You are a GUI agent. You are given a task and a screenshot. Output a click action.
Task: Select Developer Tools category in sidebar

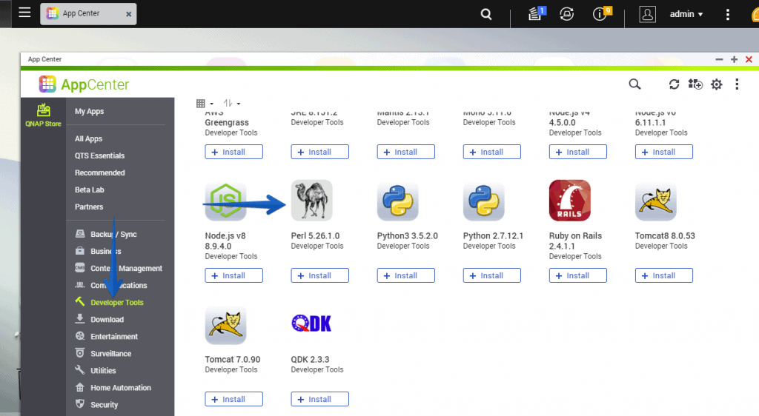(116, 303)
